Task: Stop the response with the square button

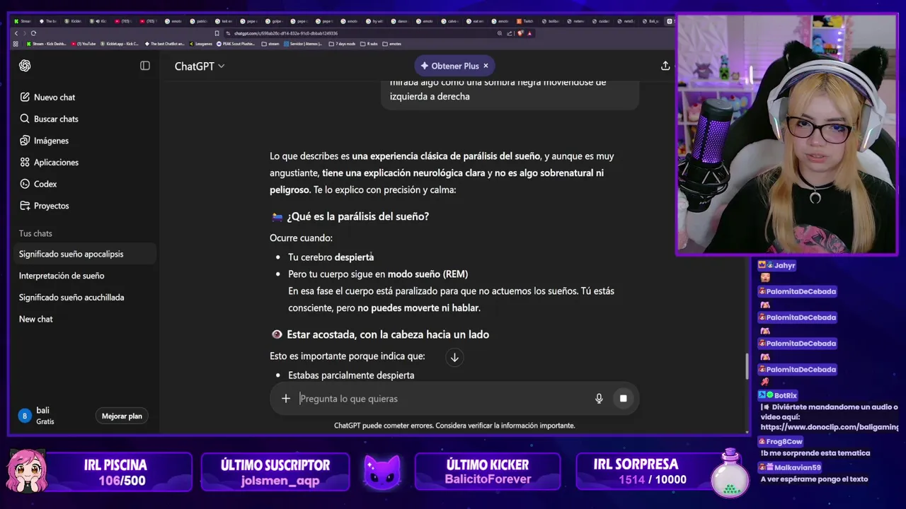Action: point(623,399)
